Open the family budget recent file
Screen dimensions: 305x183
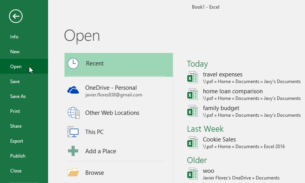click(221, 108)
